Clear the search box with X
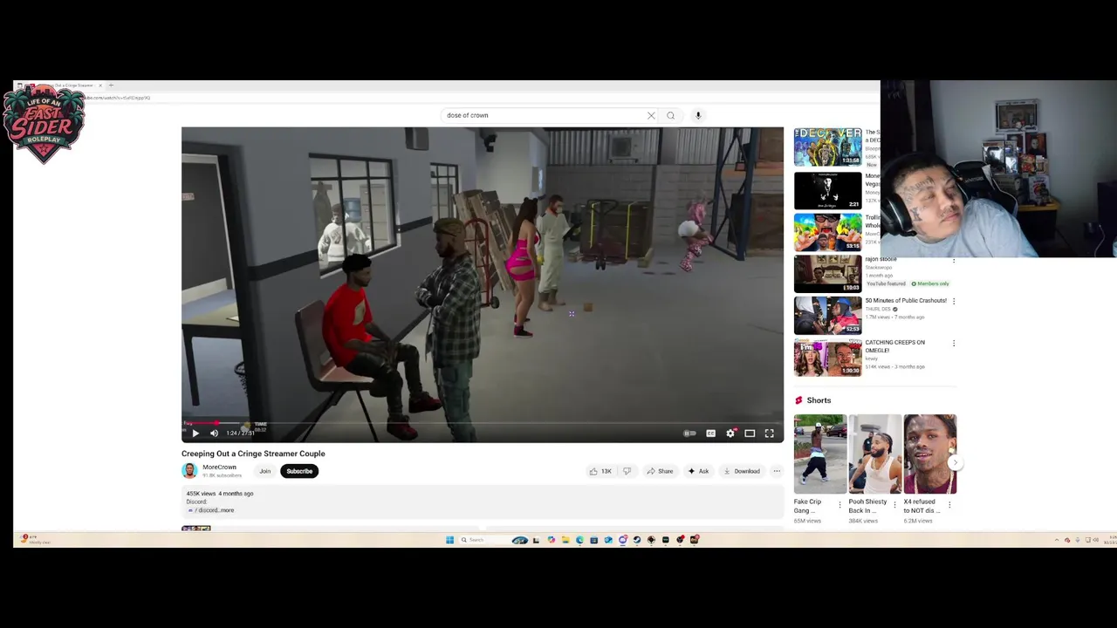The width and height of the screenshot is (1117, 628). click(x=651, y=115)
